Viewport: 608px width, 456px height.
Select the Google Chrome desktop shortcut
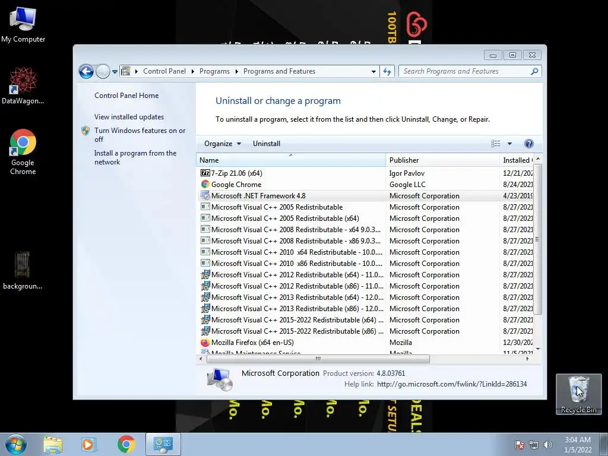(x=23, y=151)
